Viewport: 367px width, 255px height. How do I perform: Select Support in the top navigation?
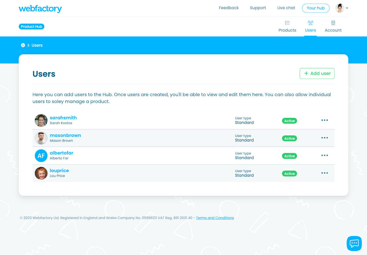point(258,8)
